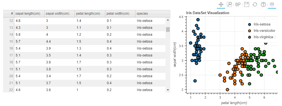This screenshot has height=106, width=282.
Task: Click petal length cell 1.7 in row 18
Action: coord(90,62)
